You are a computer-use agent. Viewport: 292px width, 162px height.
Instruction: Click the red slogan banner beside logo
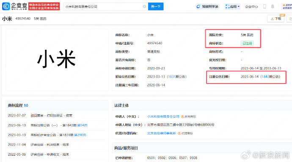pyautogui.click(x=44, y=6)
